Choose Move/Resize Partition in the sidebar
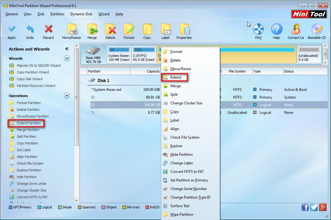 33,116
